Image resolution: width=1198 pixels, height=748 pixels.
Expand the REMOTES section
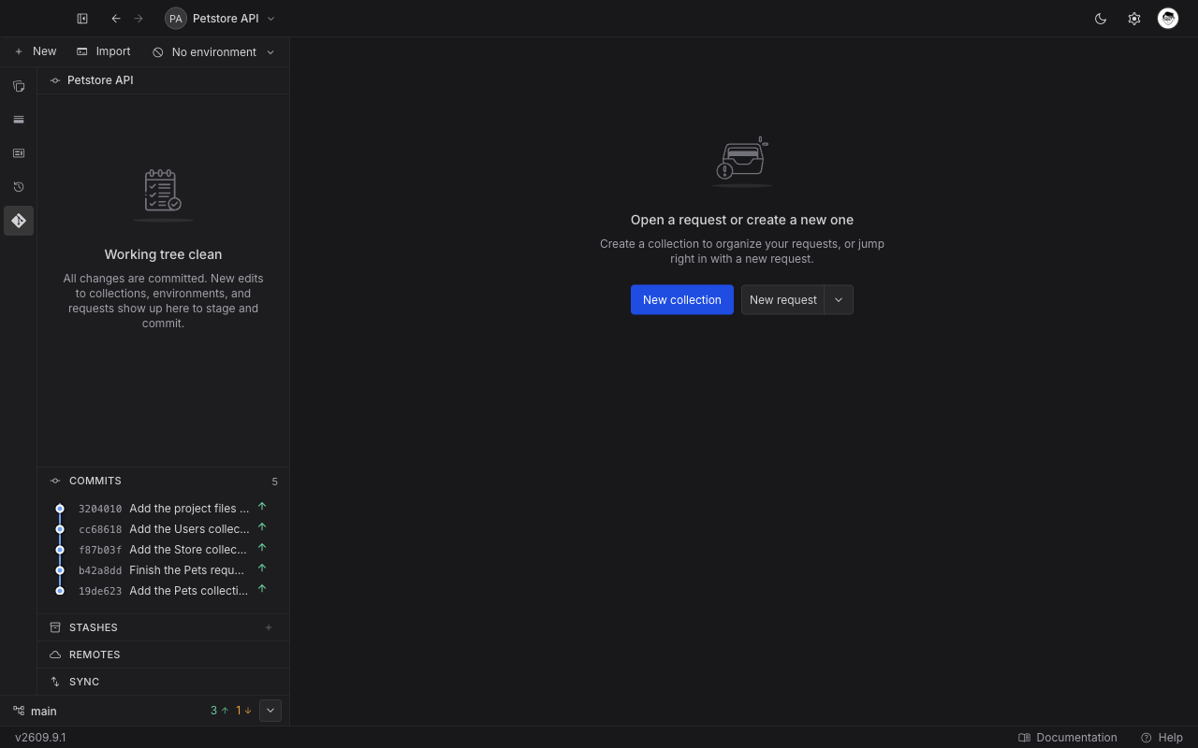coord(163,654)
